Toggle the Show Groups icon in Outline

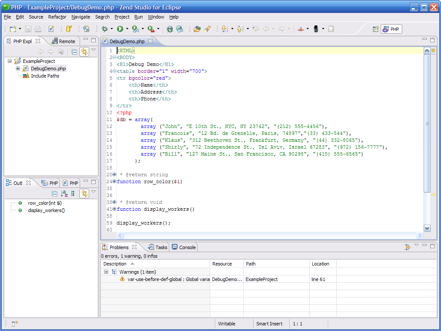point(73,194)
